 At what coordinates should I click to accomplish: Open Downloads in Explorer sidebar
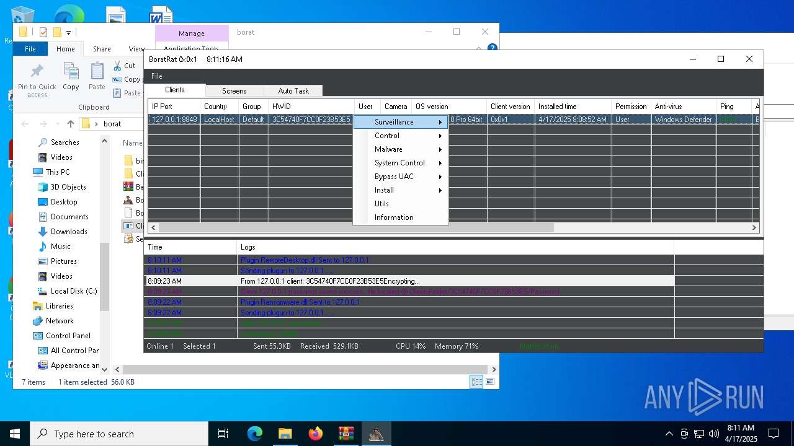pyautogui.click(x=69, y=232)
